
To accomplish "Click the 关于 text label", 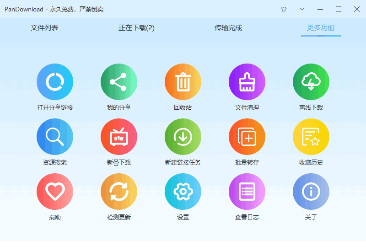I will (311, 217).
